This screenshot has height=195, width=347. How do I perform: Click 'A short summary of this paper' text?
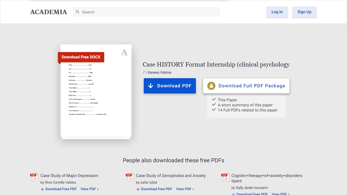[x=245, y=105]
